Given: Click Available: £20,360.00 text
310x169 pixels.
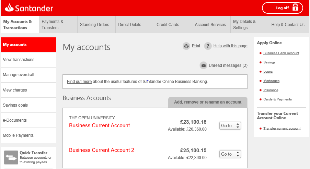Looking at the screenshot, I should tap(187, 129).
